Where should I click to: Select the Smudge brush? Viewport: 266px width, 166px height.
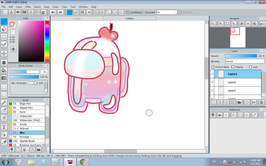pyautogui.click(x=27, y=137)
